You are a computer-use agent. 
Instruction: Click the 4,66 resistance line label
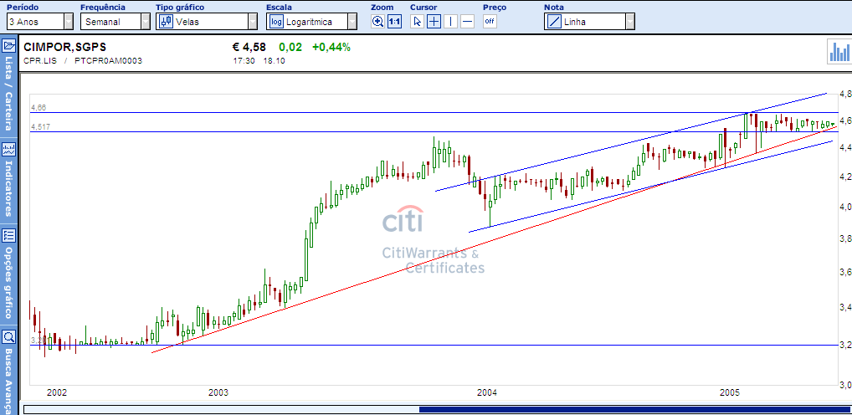(x=38, y=108)
